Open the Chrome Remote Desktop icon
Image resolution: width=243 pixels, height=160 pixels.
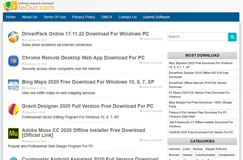(x=13, y=61)
